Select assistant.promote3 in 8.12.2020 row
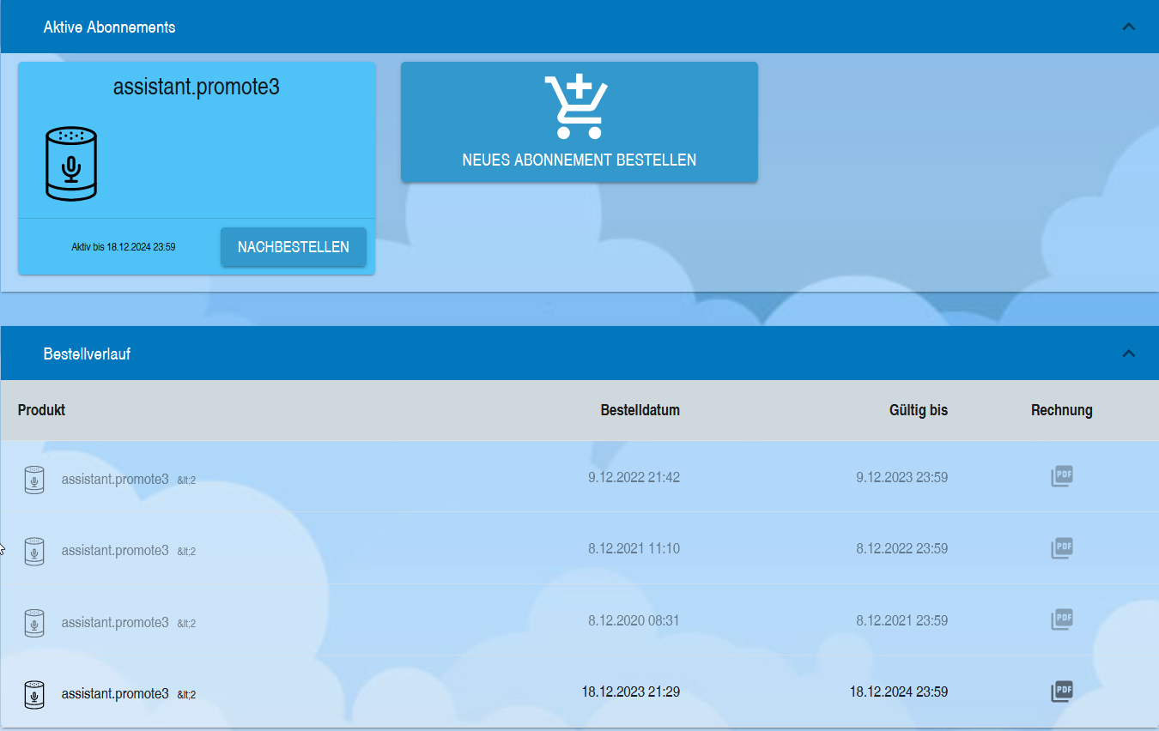The height and width of the screenshot is (731, 1159). click(x=115, y=622)
